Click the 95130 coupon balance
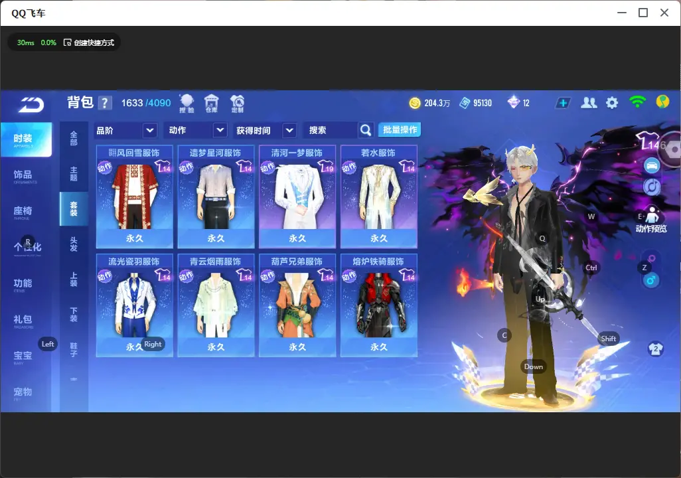681x478 pixels. point(483,103)
